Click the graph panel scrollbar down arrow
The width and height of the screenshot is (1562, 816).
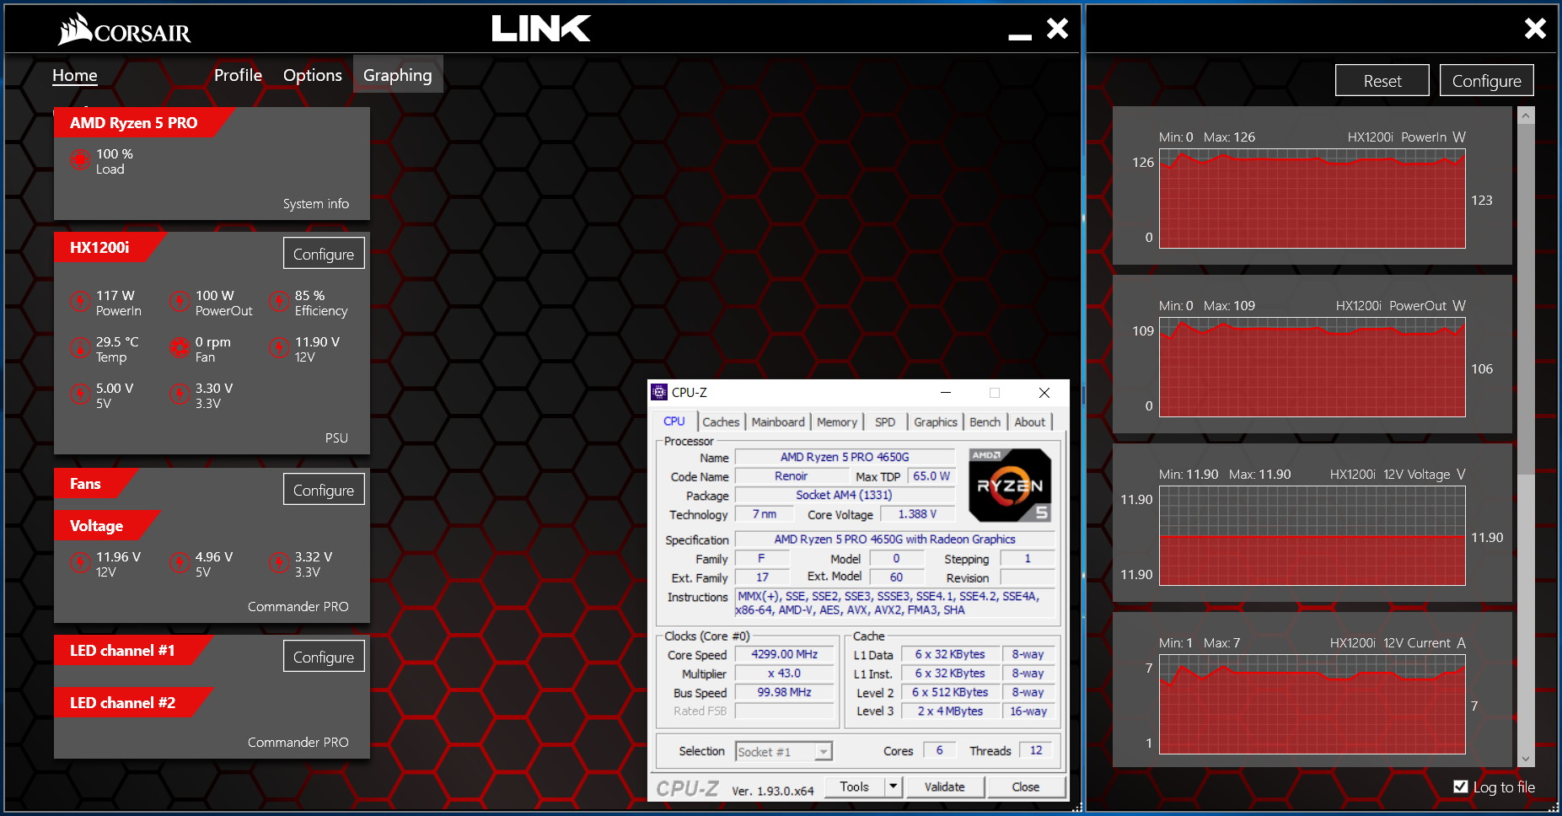tap(1526, 759)
